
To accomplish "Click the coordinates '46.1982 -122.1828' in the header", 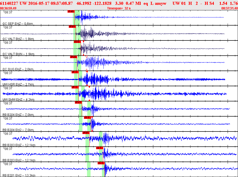I will (94, 3).
